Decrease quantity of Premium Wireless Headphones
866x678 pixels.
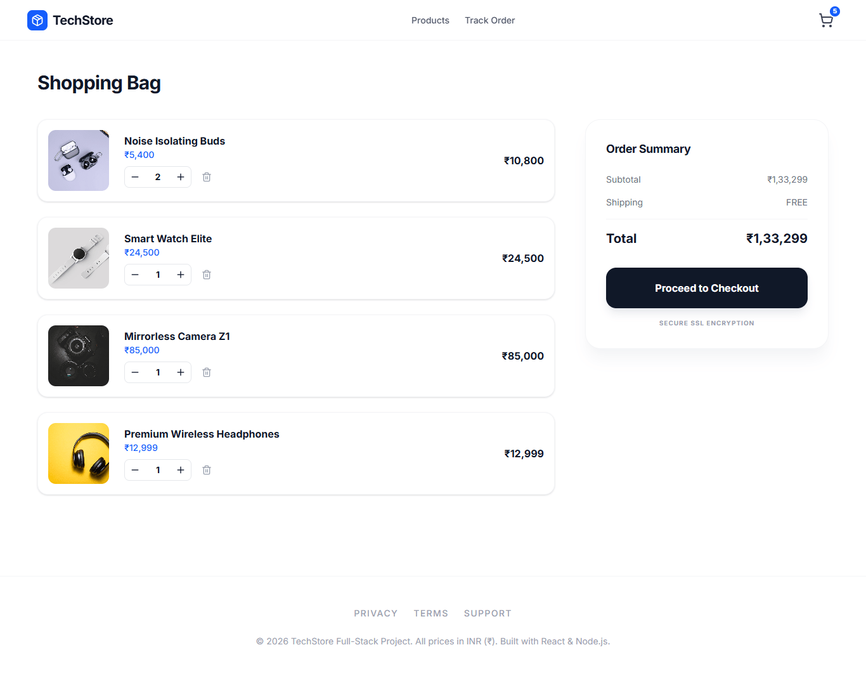(x=135, y=470)
